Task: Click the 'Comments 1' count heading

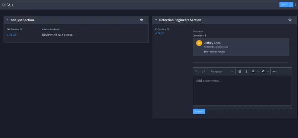Action: 199,35
